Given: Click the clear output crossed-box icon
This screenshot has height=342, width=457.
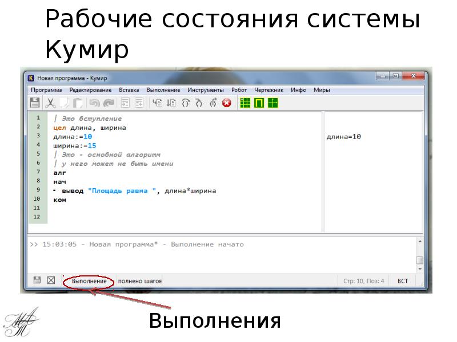Looking at the screenshot, I should 51,280.
